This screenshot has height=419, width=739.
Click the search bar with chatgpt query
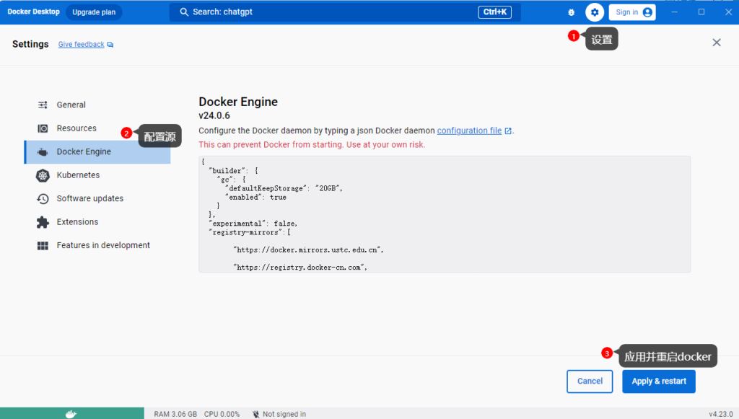point(344,12)
